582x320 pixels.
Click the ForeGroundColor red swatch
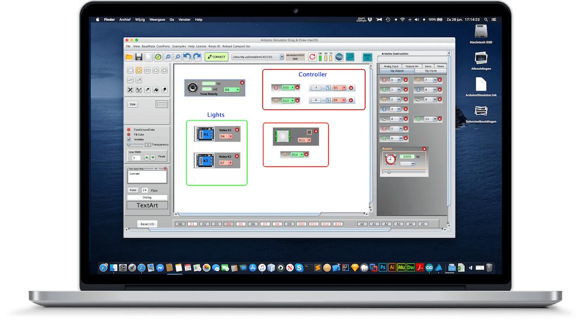point(129,130)
